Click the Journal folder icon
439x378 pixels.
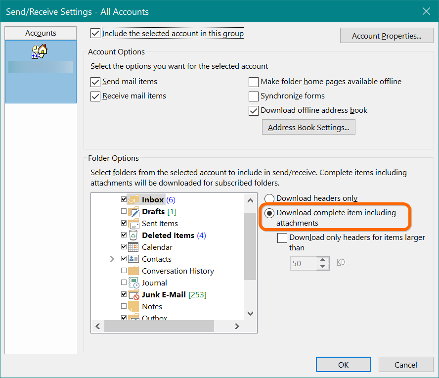click(133, 283)
